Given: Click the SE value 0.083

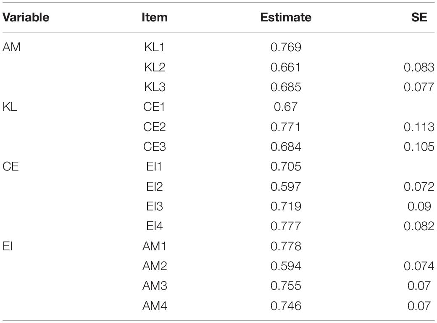Looking at the screenshot, I should point(419,67).
